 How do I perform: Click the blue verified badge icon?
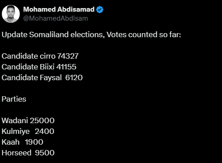click(100, 10)
